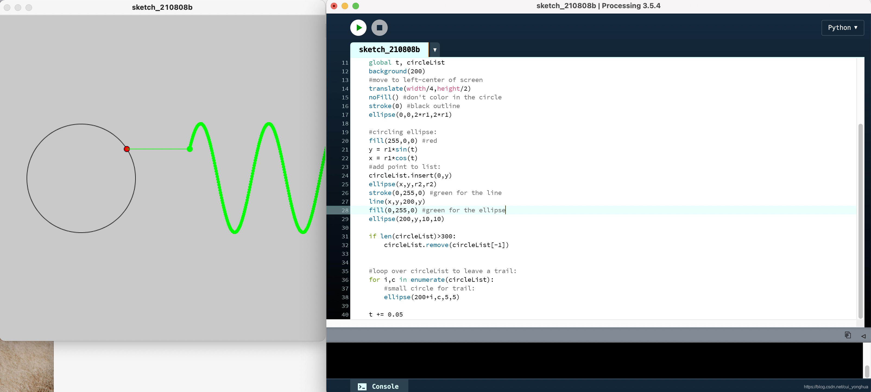Viewport: 871px width, 392px height.
Task: Click the Console terminal icon
Action: pyautogui.click(x=362, y=387)
